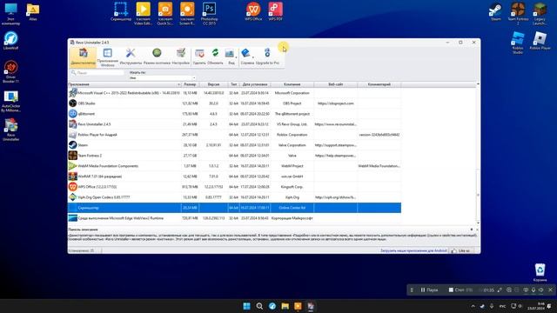The width and height of the screenshot is (557, 313).
Task: Open Steam desktop shortcut
Action: (x=495, y=11)
